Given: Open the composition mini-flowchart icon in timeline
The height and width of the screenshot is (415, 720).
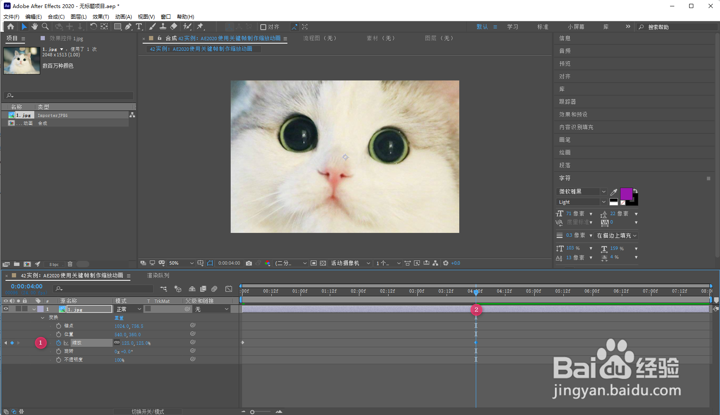Looking at the screenshot, I should click(163, 289).
